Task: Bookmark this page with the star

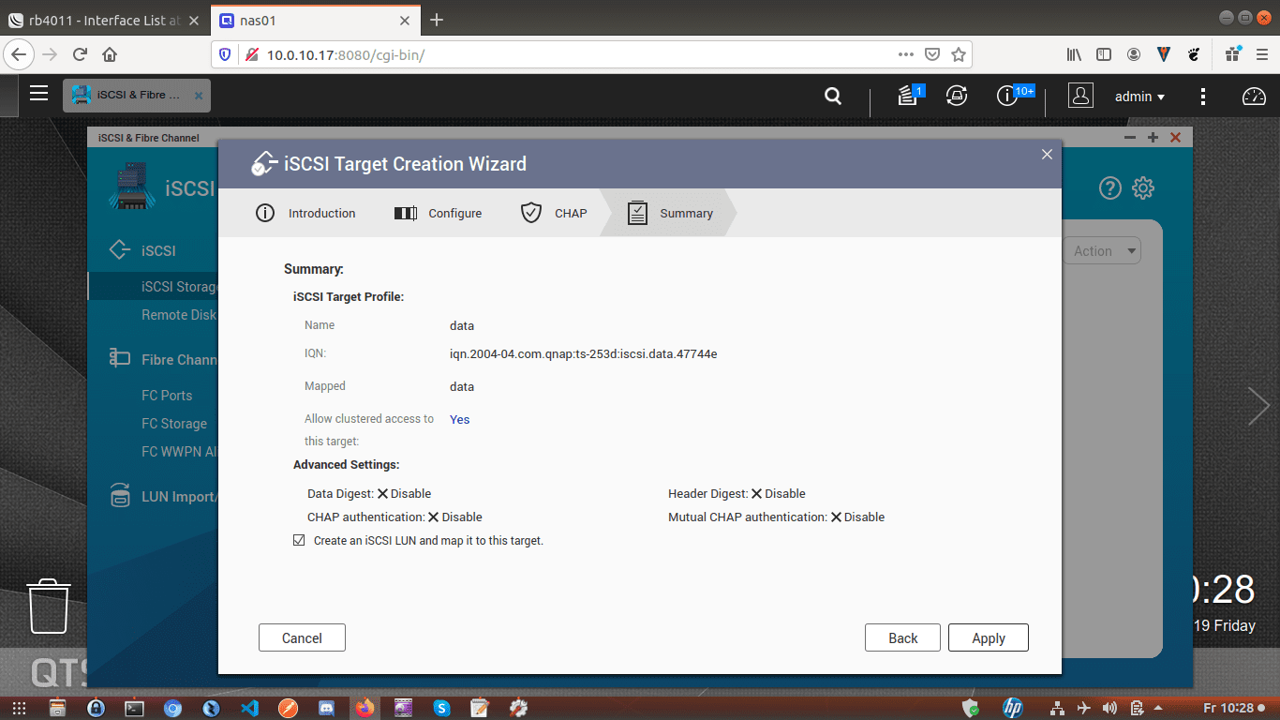Action: click(958, 54)
